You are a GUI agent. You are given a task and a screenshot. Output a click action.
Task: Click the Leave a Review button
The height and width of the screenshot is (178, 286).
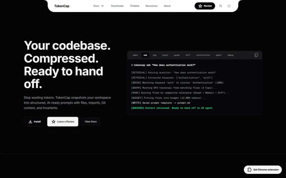click(63, 122)
